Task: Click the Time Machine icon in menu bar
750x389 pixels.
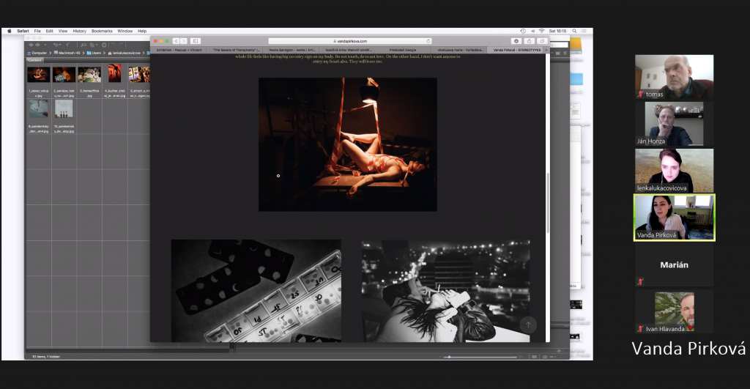Action: [523, 31]
